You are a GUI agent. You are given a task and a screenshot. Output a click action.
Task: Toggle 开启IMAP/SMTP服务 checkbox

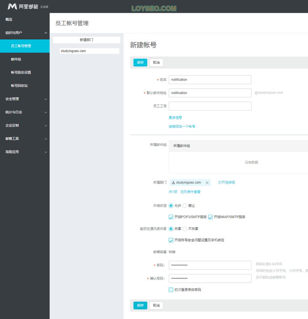coord(210,217)
